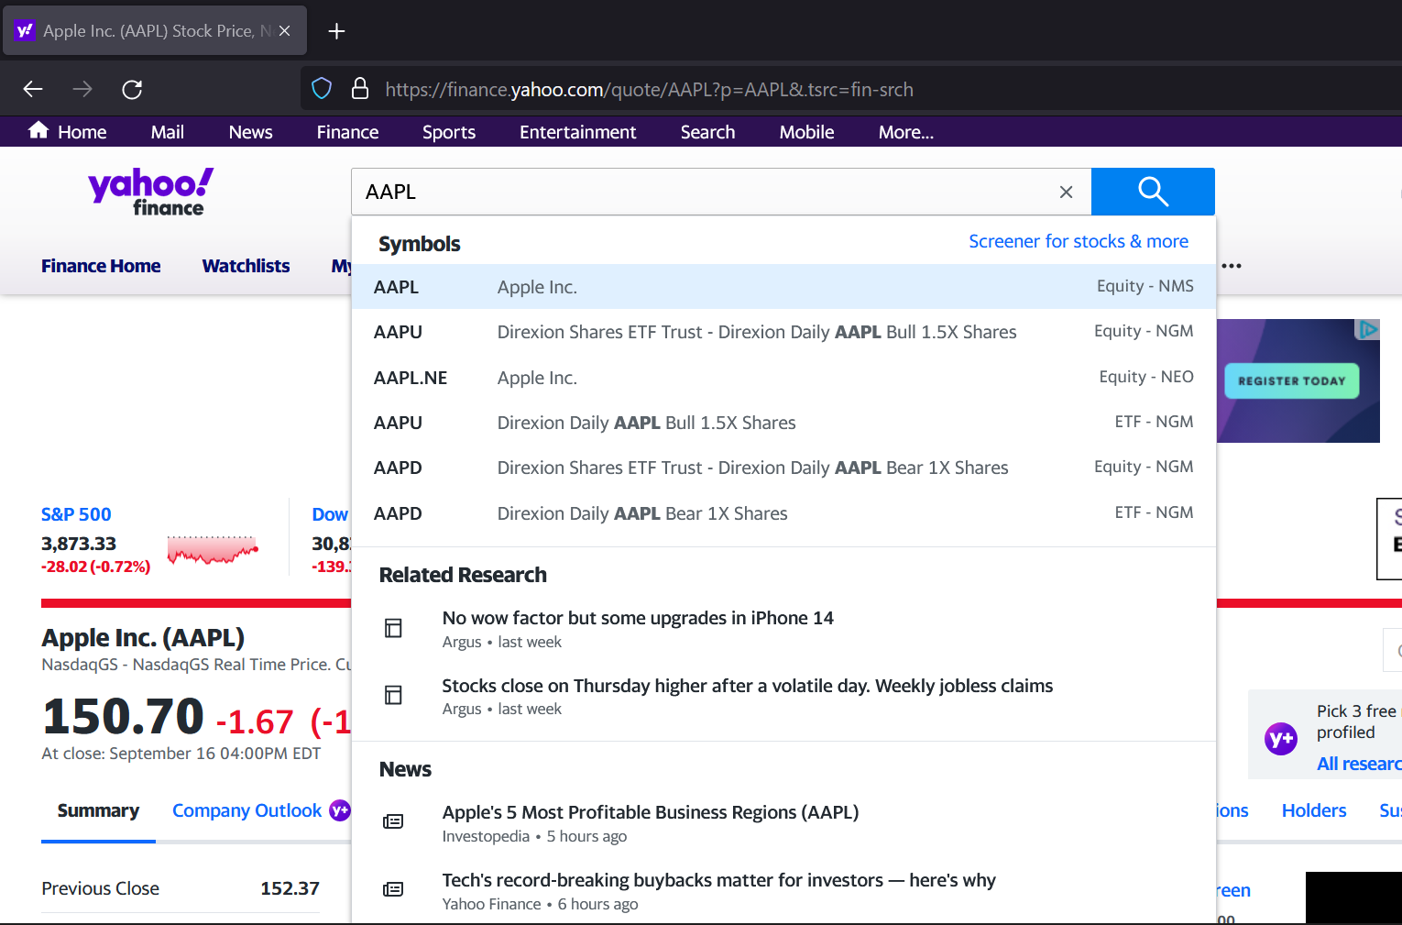Viewport: 1402px width, 925px height.
Task: Select the Holders tab
Action: click(x=1314, y=810)
